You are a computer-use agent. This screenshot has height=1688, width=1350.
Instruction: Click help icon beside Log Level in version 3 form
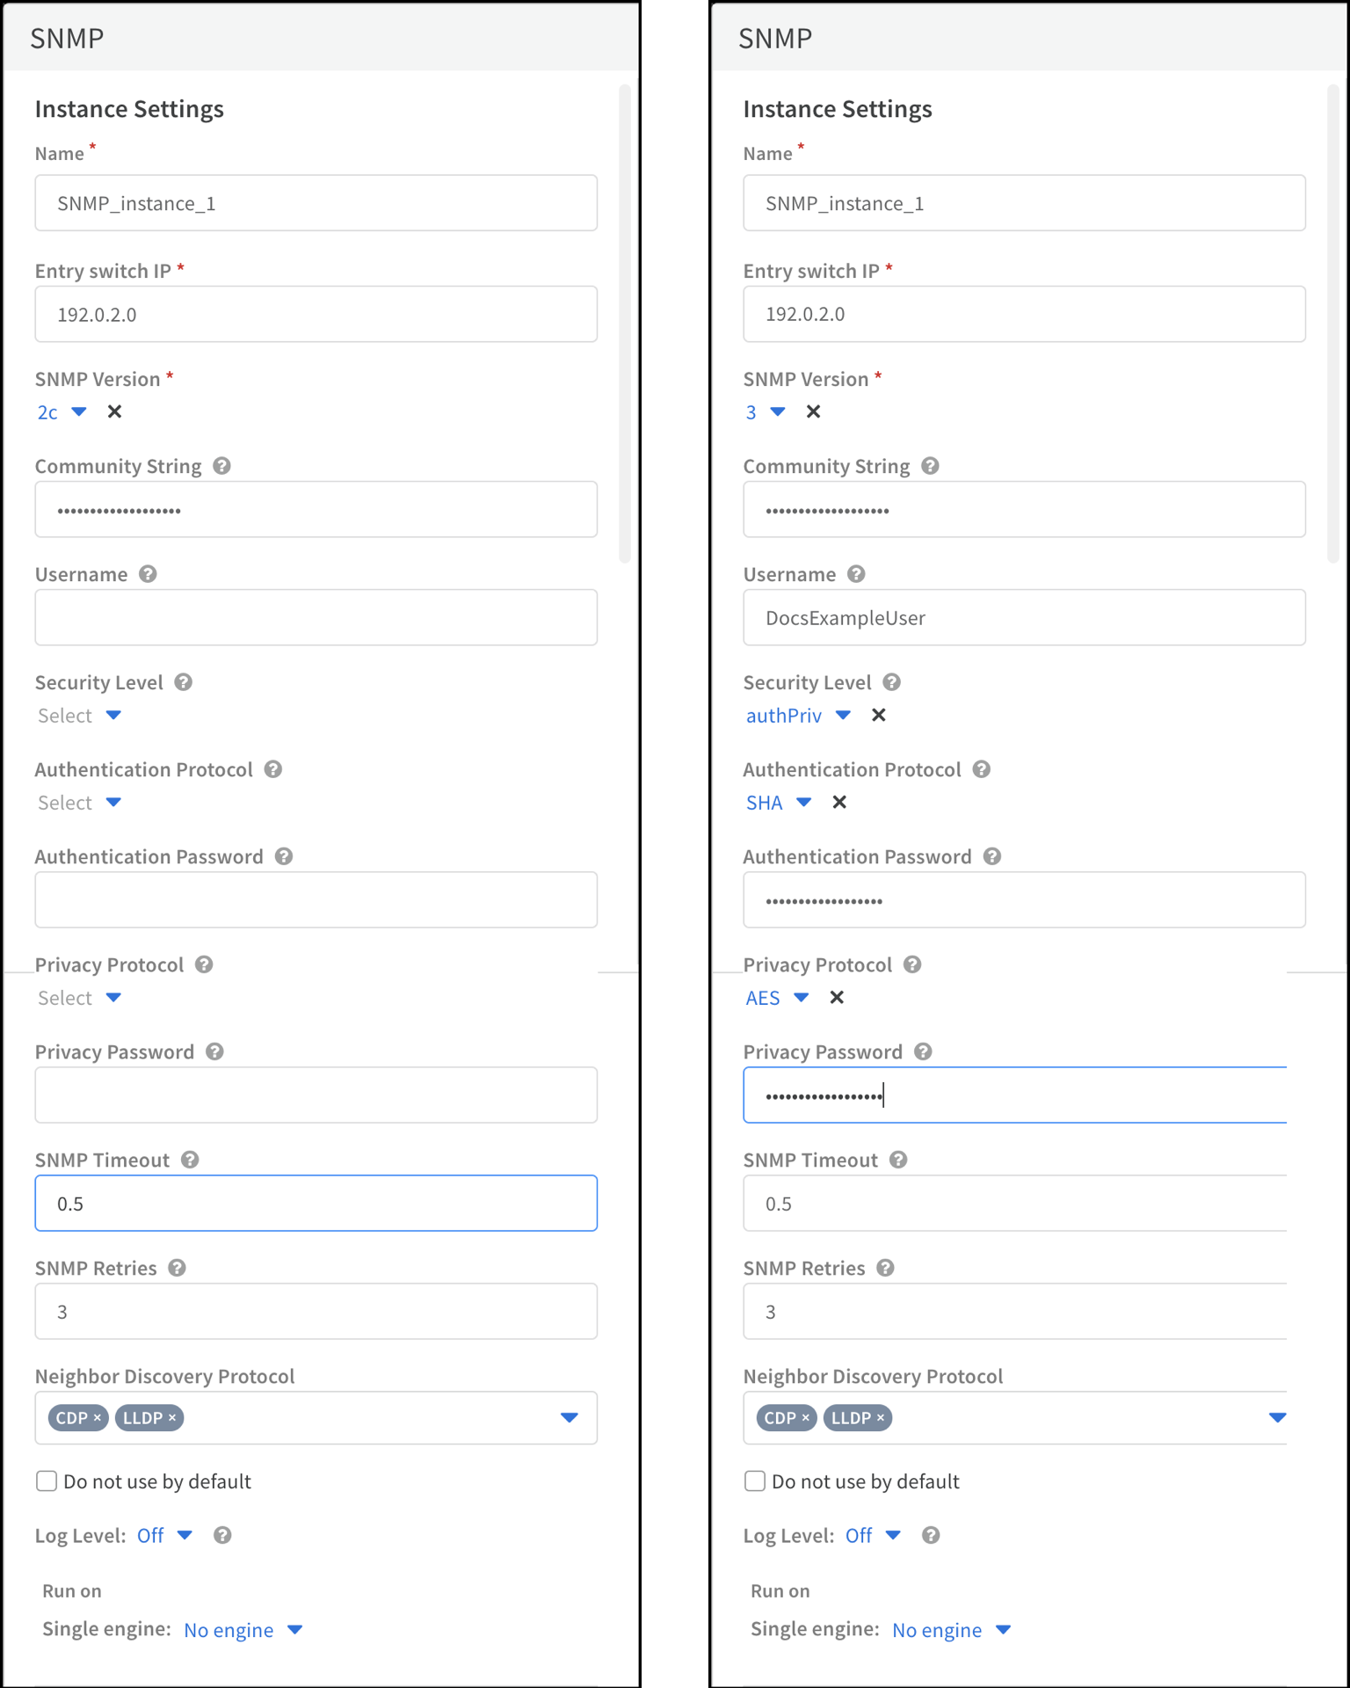[931, 1535]
